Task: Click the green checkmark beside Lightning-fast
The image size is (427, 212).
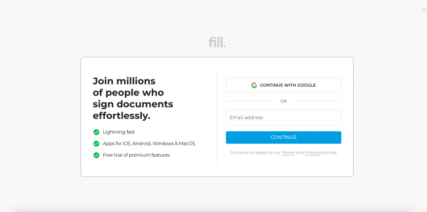Action: pos(96,132)
